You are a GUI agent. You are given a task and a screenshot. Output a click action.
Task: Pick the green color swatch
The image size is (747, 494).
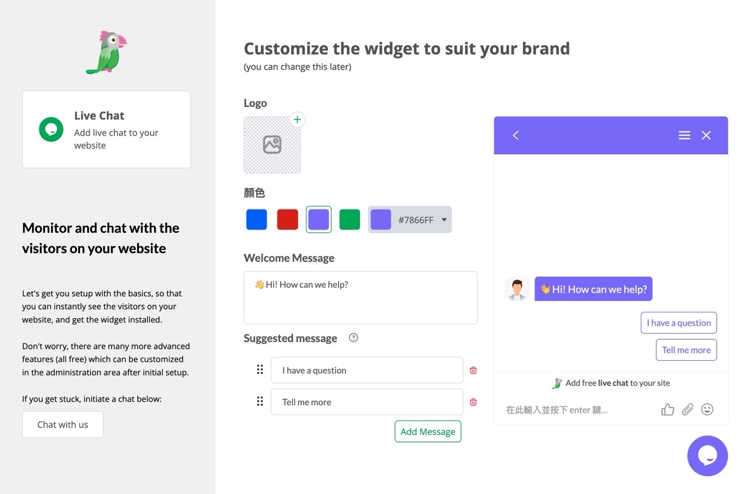(x=350, y=220)
